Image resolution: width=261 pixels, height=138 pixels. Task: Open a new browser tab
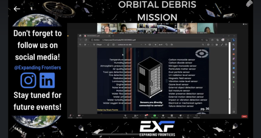pyautogui.click(x=113, y=36)
